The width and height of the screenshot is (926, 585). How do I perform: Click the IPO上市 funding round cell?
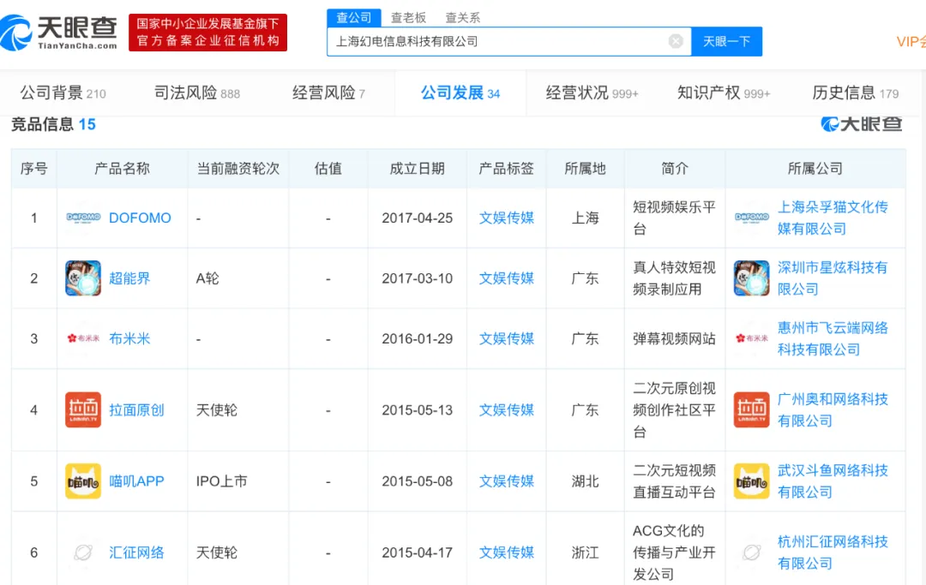click(221, 481)
